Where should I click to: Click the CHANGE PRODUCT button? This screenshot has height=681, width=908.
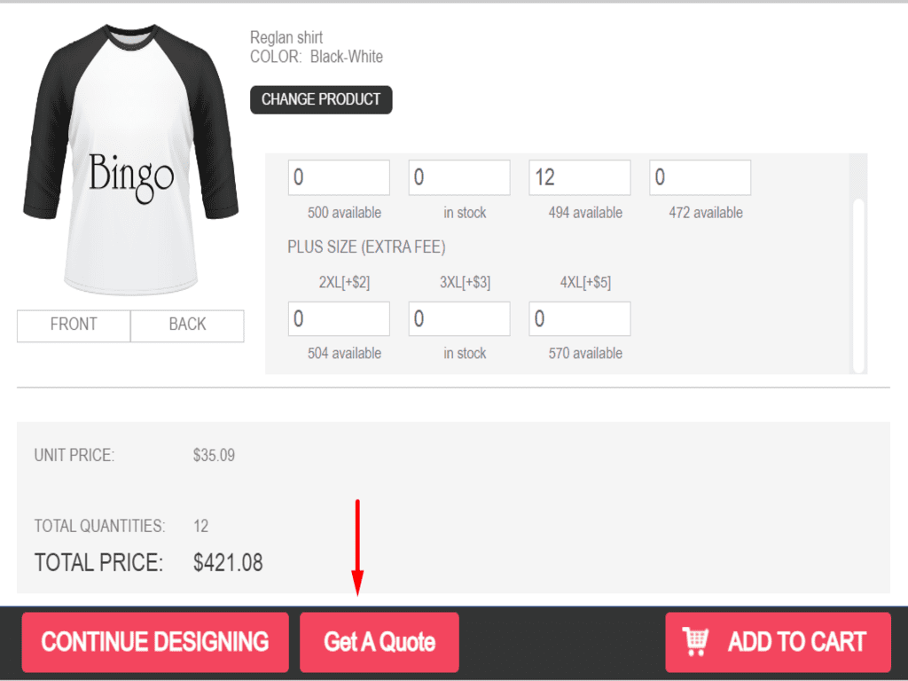(x=321, y=99)
